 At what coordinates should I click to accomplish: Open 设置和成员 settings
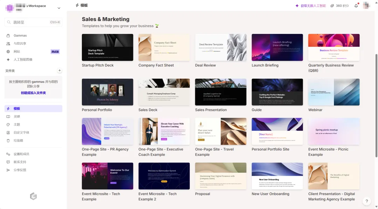pos(21,154)
